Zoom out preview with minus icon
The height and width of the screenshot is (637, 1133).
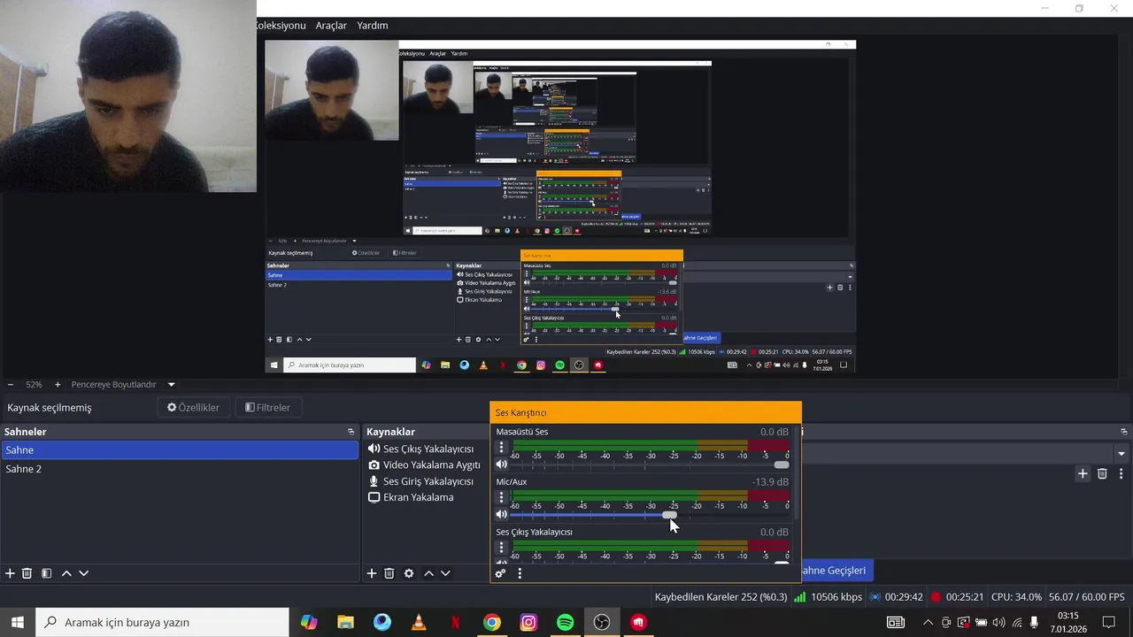[11, 385]
